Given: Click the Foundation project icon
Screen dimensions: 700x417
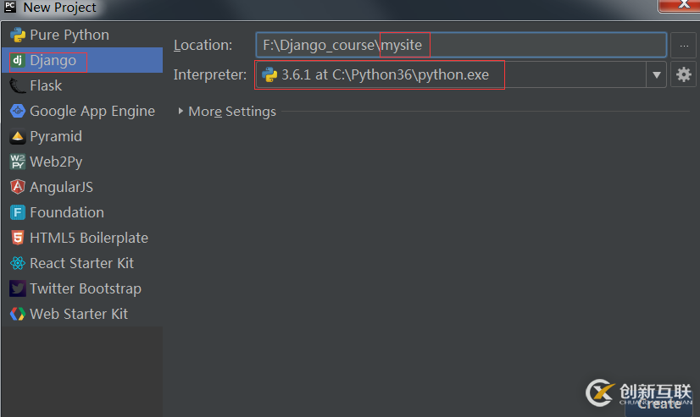Looking at the screenshot, I should click(x=17, y=212).
